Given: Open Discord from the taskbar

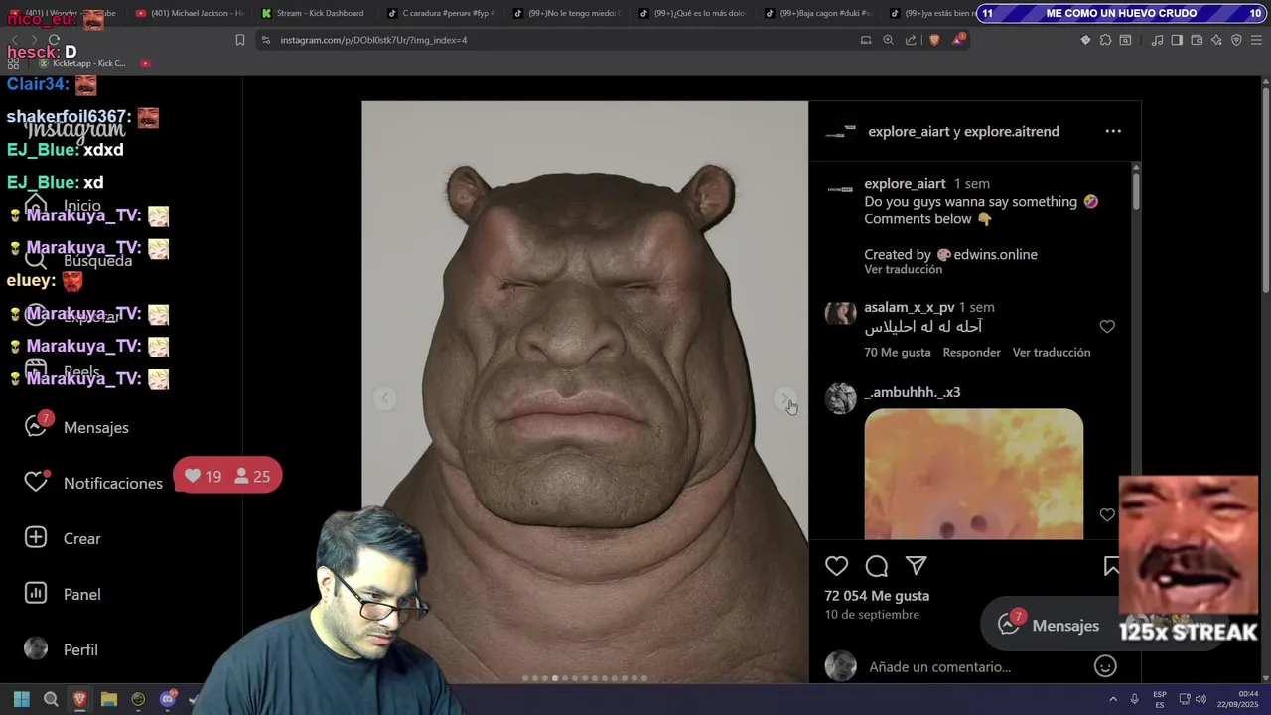Looking at the screenshot, I should click(x=168, y=699).
